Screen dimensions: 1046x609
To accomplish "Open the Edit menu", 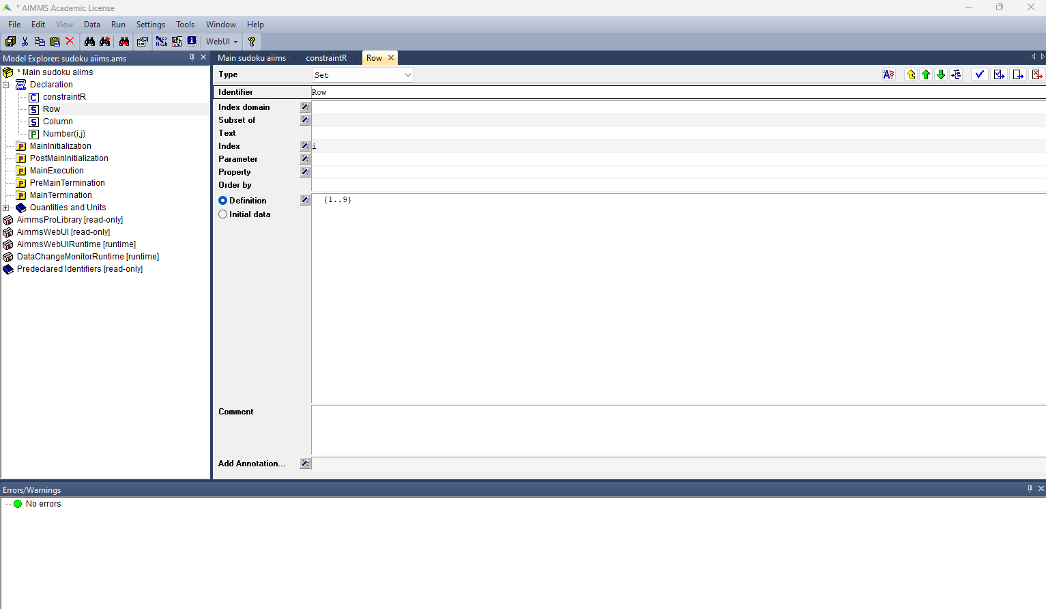I will click(x=38, y=25).
